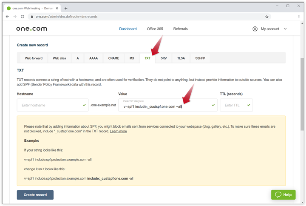
Task: Go to Office 365 in navigation
Action: [x=155, y=29]
